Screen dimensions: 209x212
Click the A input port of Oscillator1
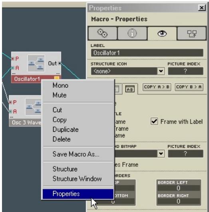(x=13, y=67)
